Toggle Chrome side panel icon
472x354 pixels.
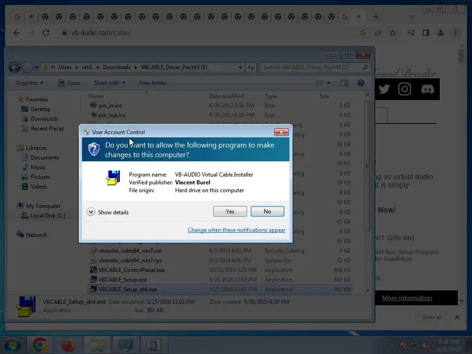tap(425, 33)
